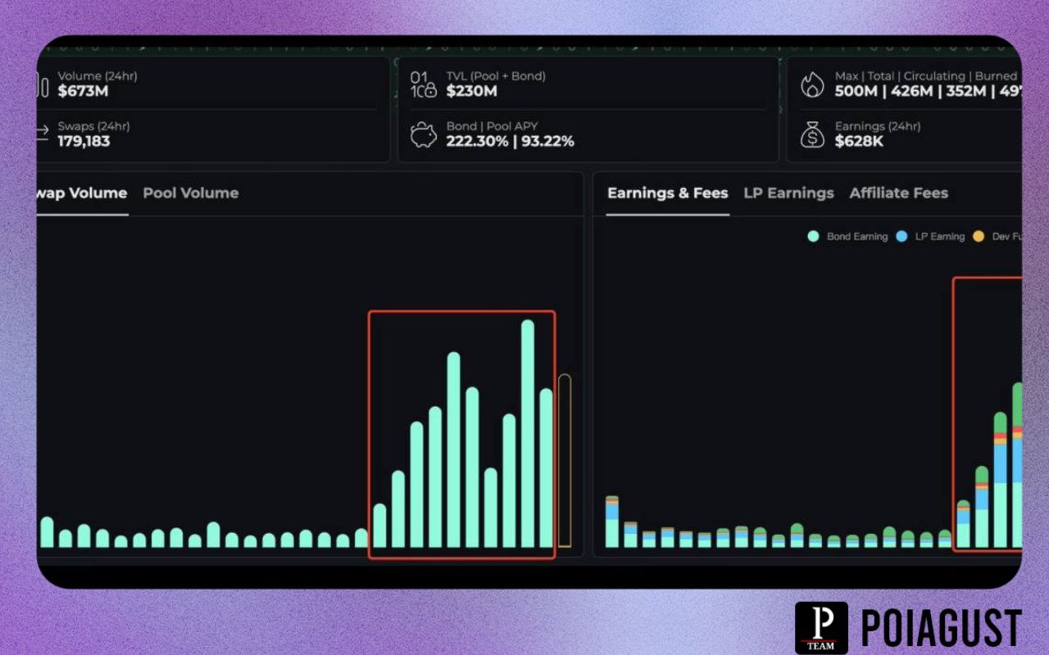Click the POIAGUST logo
Screen dimensions: 1049x655
point(908,628)
